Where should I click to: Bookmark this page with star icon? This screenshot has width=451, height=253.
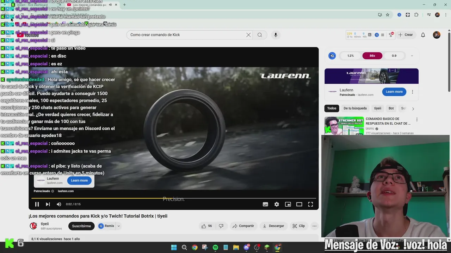tap(388, 15)
